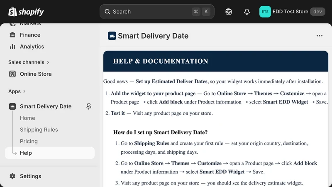Screen dimensions: 332x187
Task: Go to the app Home page
Action: coord(27,118)
